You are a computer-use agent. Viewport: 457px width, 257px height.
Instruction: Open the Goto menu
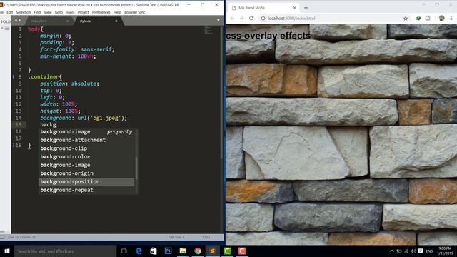click(59, 12)
